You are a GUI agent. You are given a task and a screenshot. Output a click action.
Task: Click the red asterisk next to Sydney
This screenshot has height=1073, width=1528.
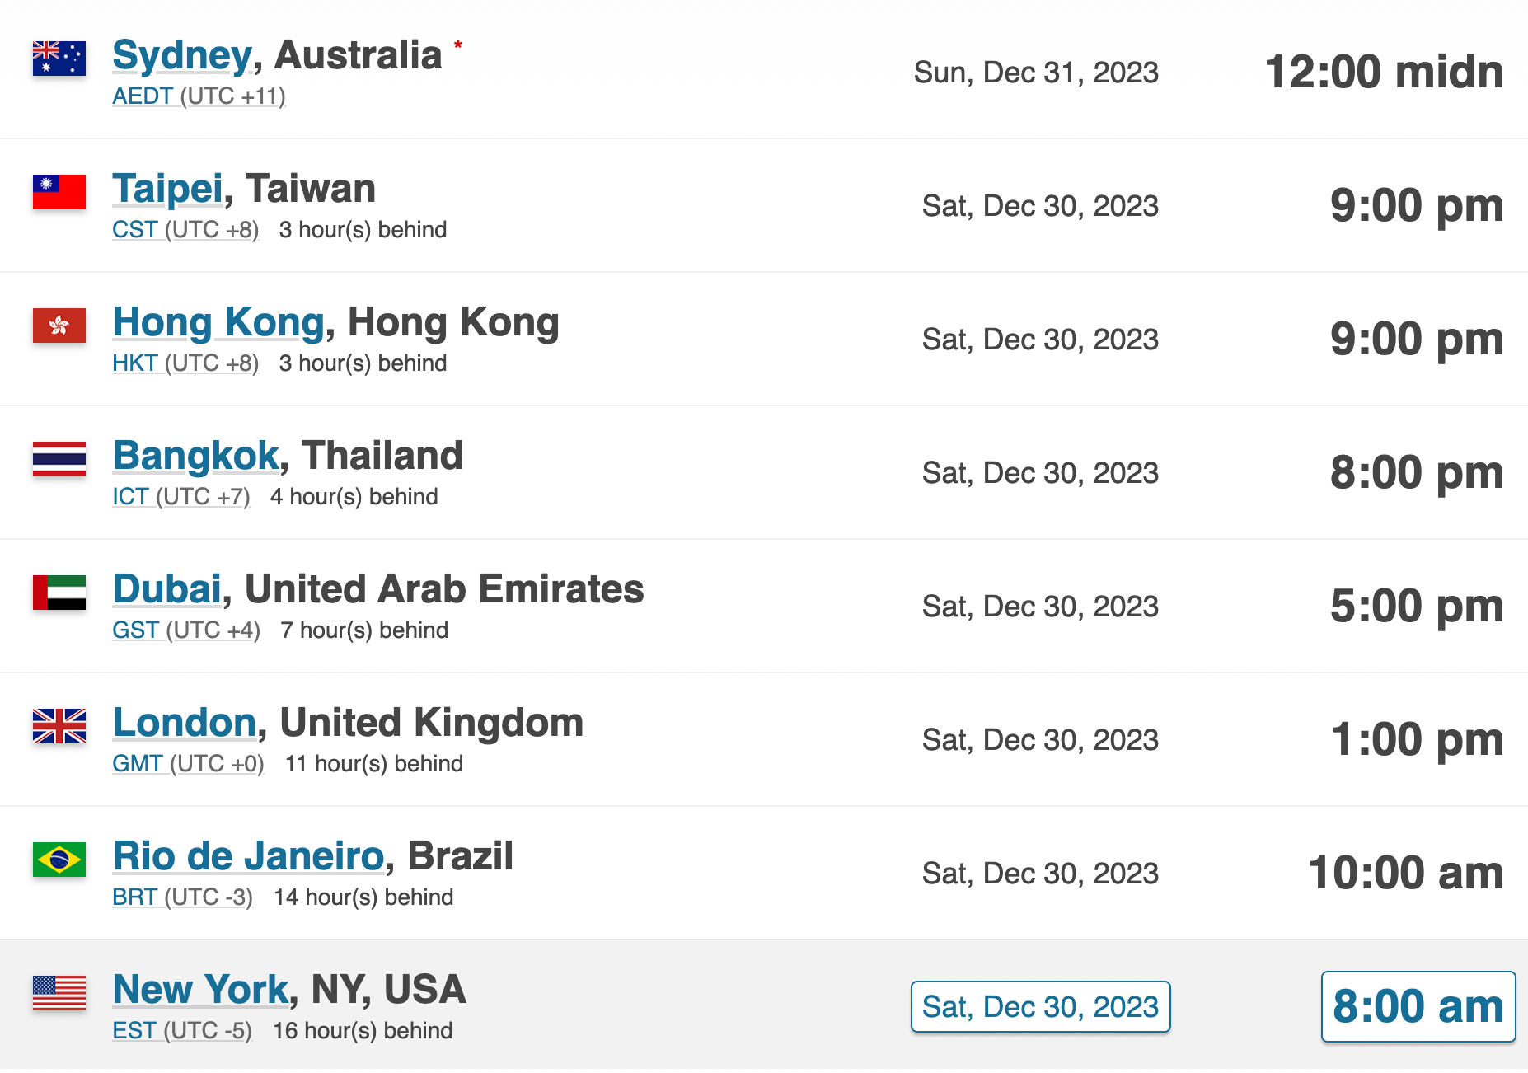(458, 47)
